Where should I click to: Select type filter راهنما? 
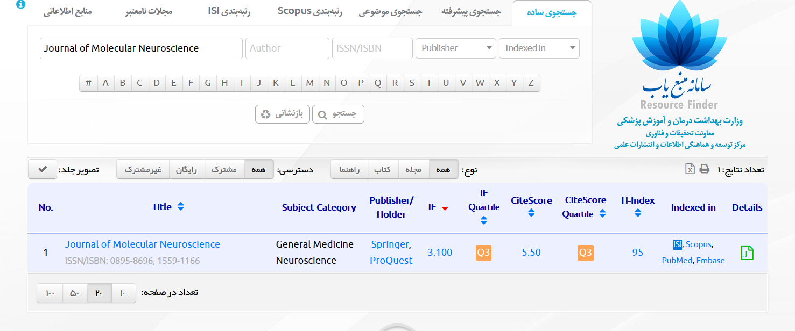[x=349, y=169]
